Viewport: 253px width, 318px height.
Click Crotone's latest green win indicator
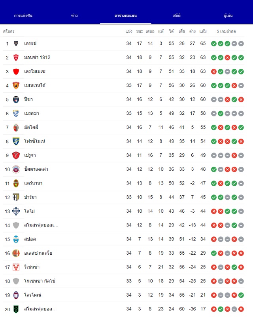point(241,295)
